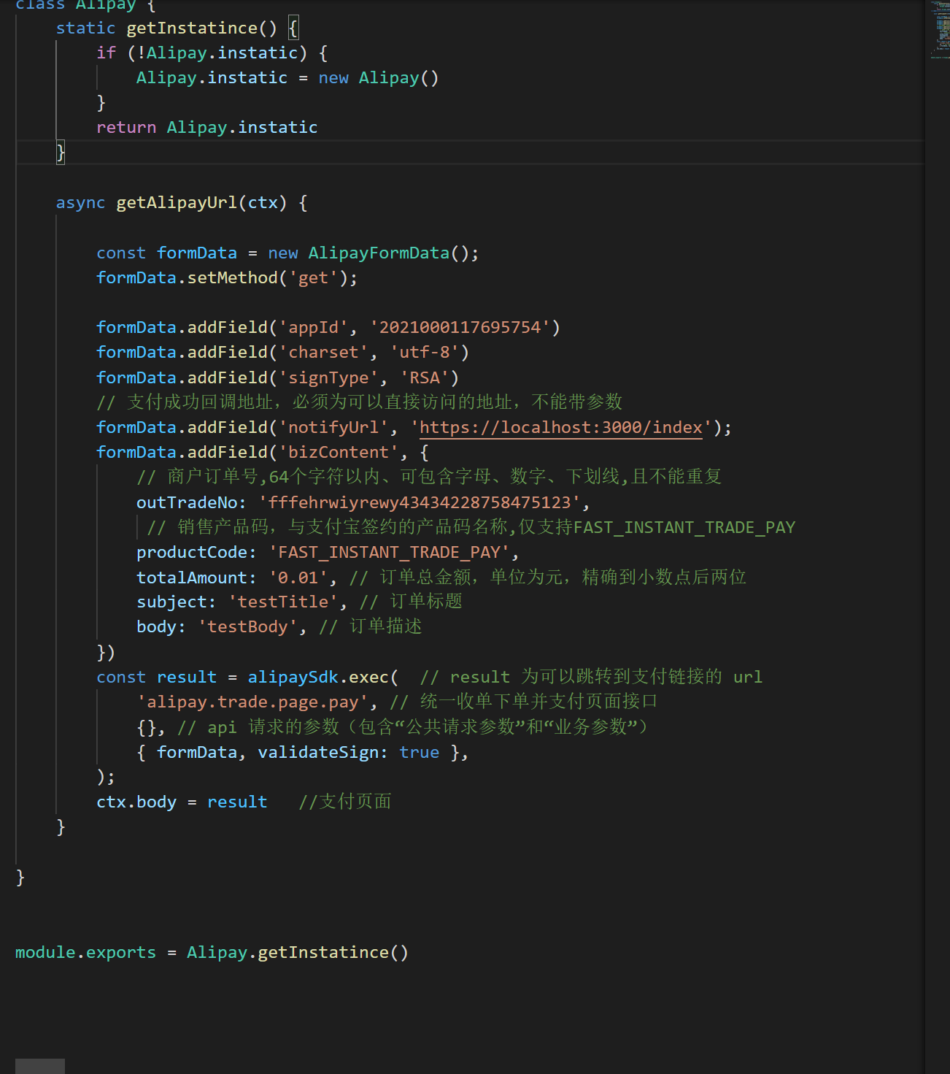Click the 'FAST_INSTANT_TRADE_PAY' string value

[389, 552]
